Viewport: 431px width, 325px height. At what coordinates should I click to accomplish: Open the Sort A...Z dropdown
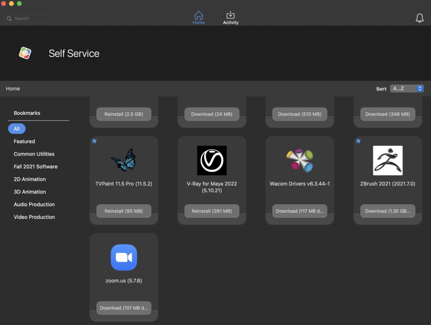[x=407, y=88]
